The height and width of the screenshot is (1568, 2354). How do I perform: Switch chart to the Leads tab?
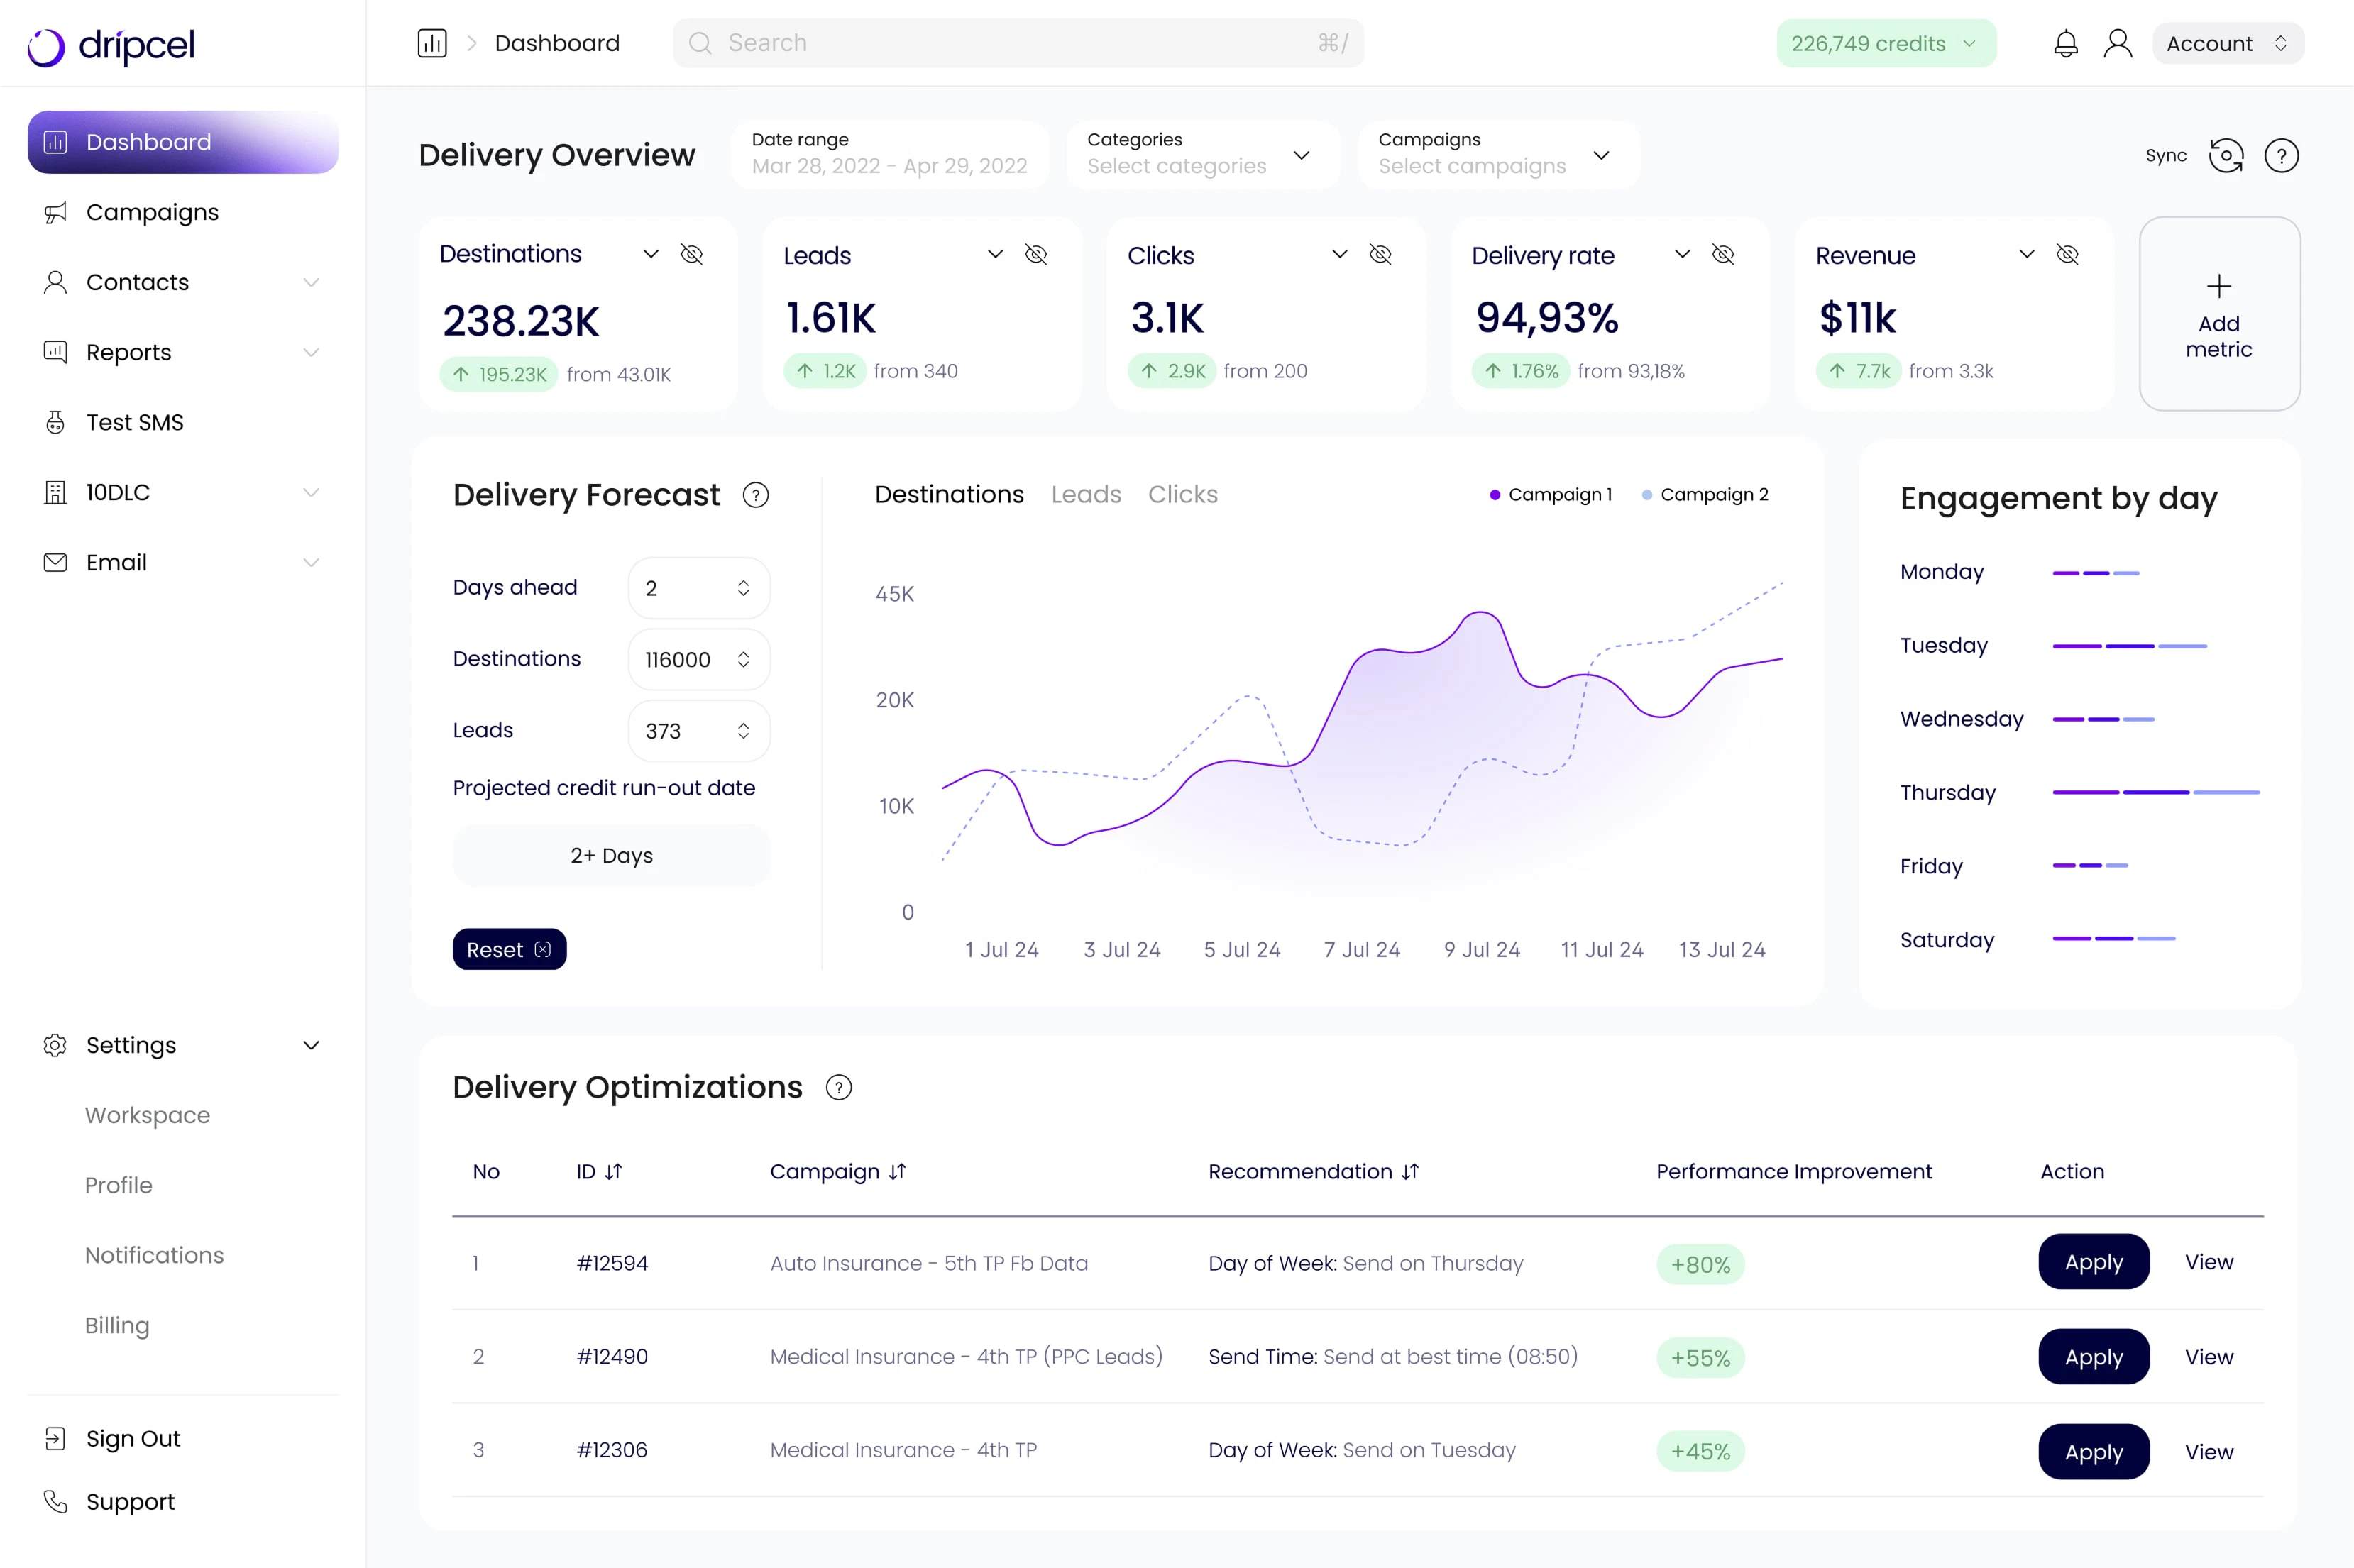coord(1086,494)
